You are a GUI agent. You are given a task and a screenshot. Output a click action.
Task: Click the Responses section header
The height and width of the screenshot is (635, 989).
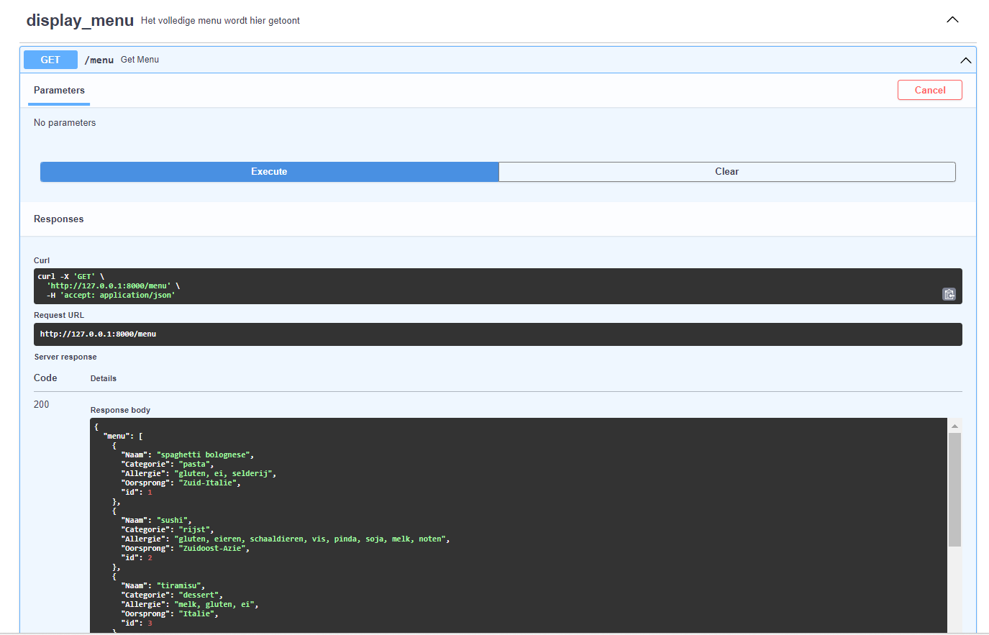tap(58, 219)
